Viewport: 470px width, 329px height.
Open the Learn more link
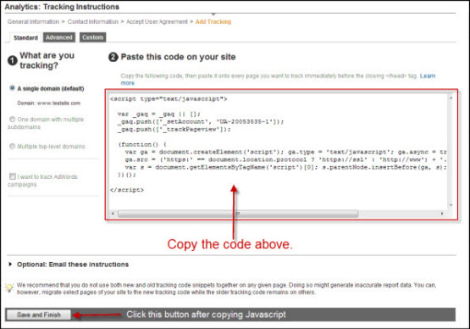(428, 76)
